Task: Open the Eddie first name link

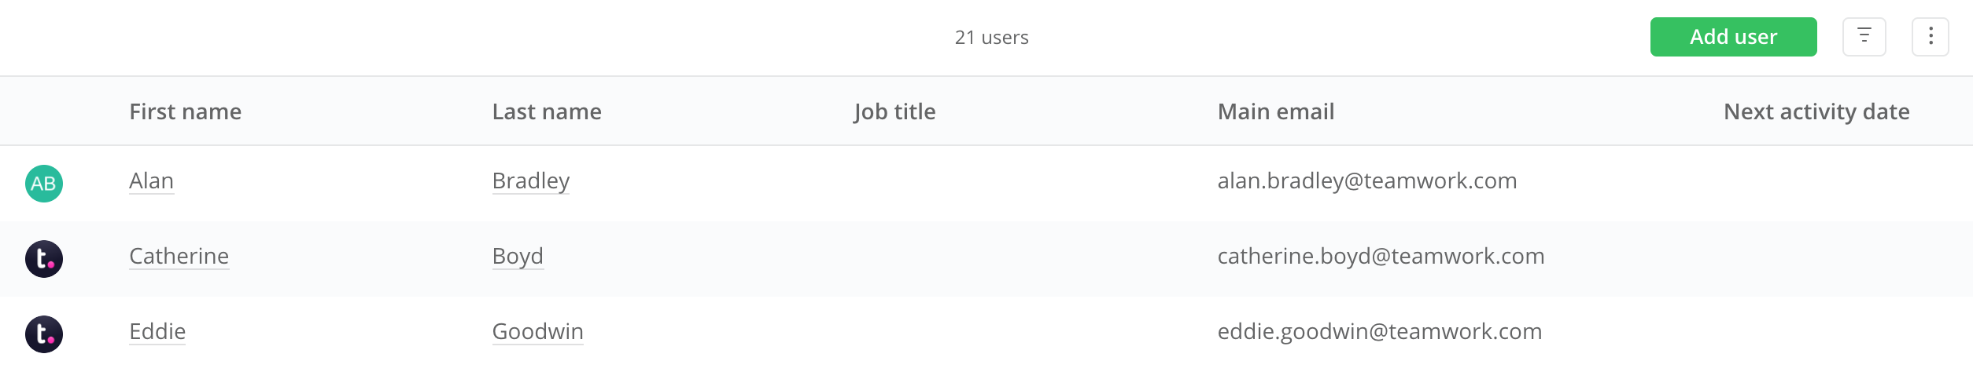Action: tap(157, 332)
